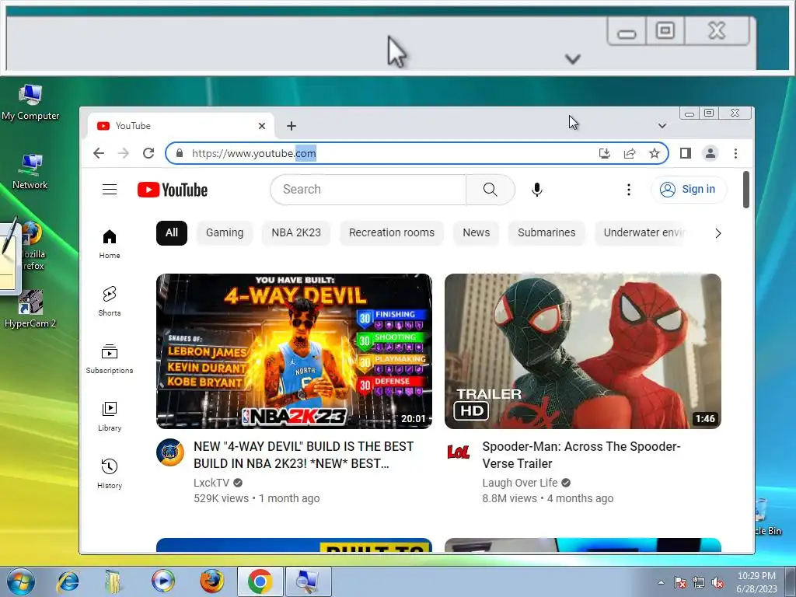Click the network tray icon
The image size is (796, 597).
[699, 583]
